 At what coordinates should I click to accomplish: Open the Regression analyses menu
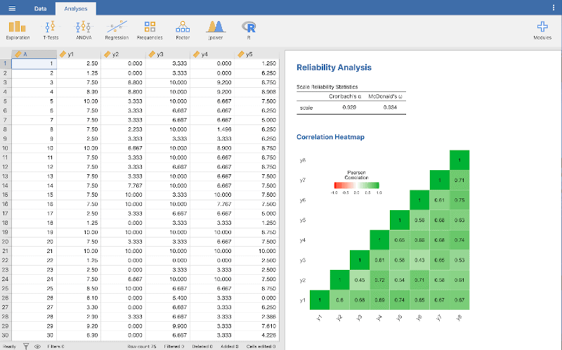point(117,30)
